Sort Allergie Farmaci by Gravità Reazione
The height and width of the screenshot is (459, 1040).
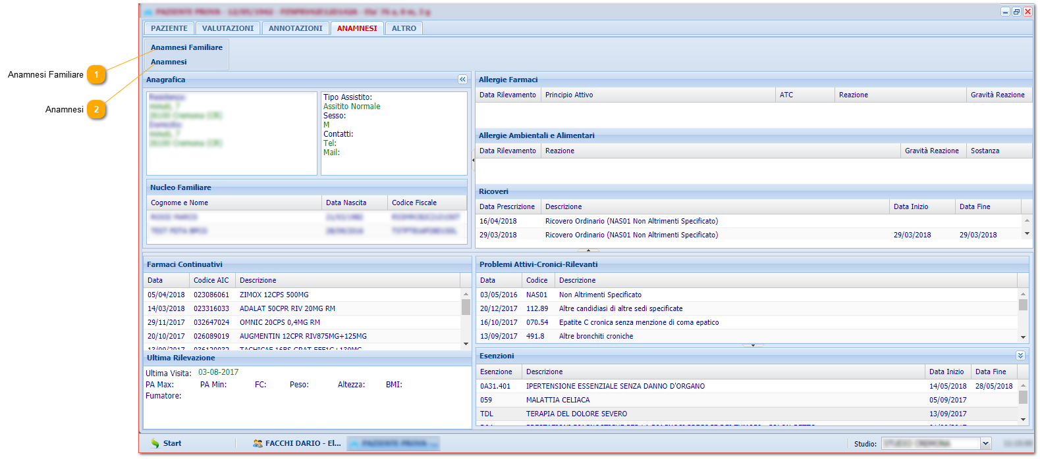point(999,95)
